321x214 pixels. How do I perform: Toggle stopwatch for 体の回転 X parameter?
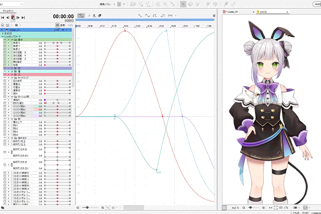pos(5,53)
